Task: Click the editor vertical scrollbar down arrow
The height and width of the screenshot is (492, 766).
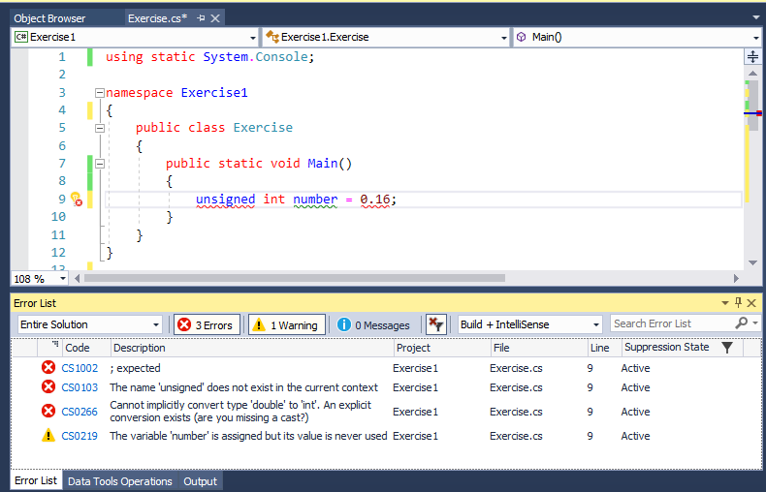Action: point(752,263)
